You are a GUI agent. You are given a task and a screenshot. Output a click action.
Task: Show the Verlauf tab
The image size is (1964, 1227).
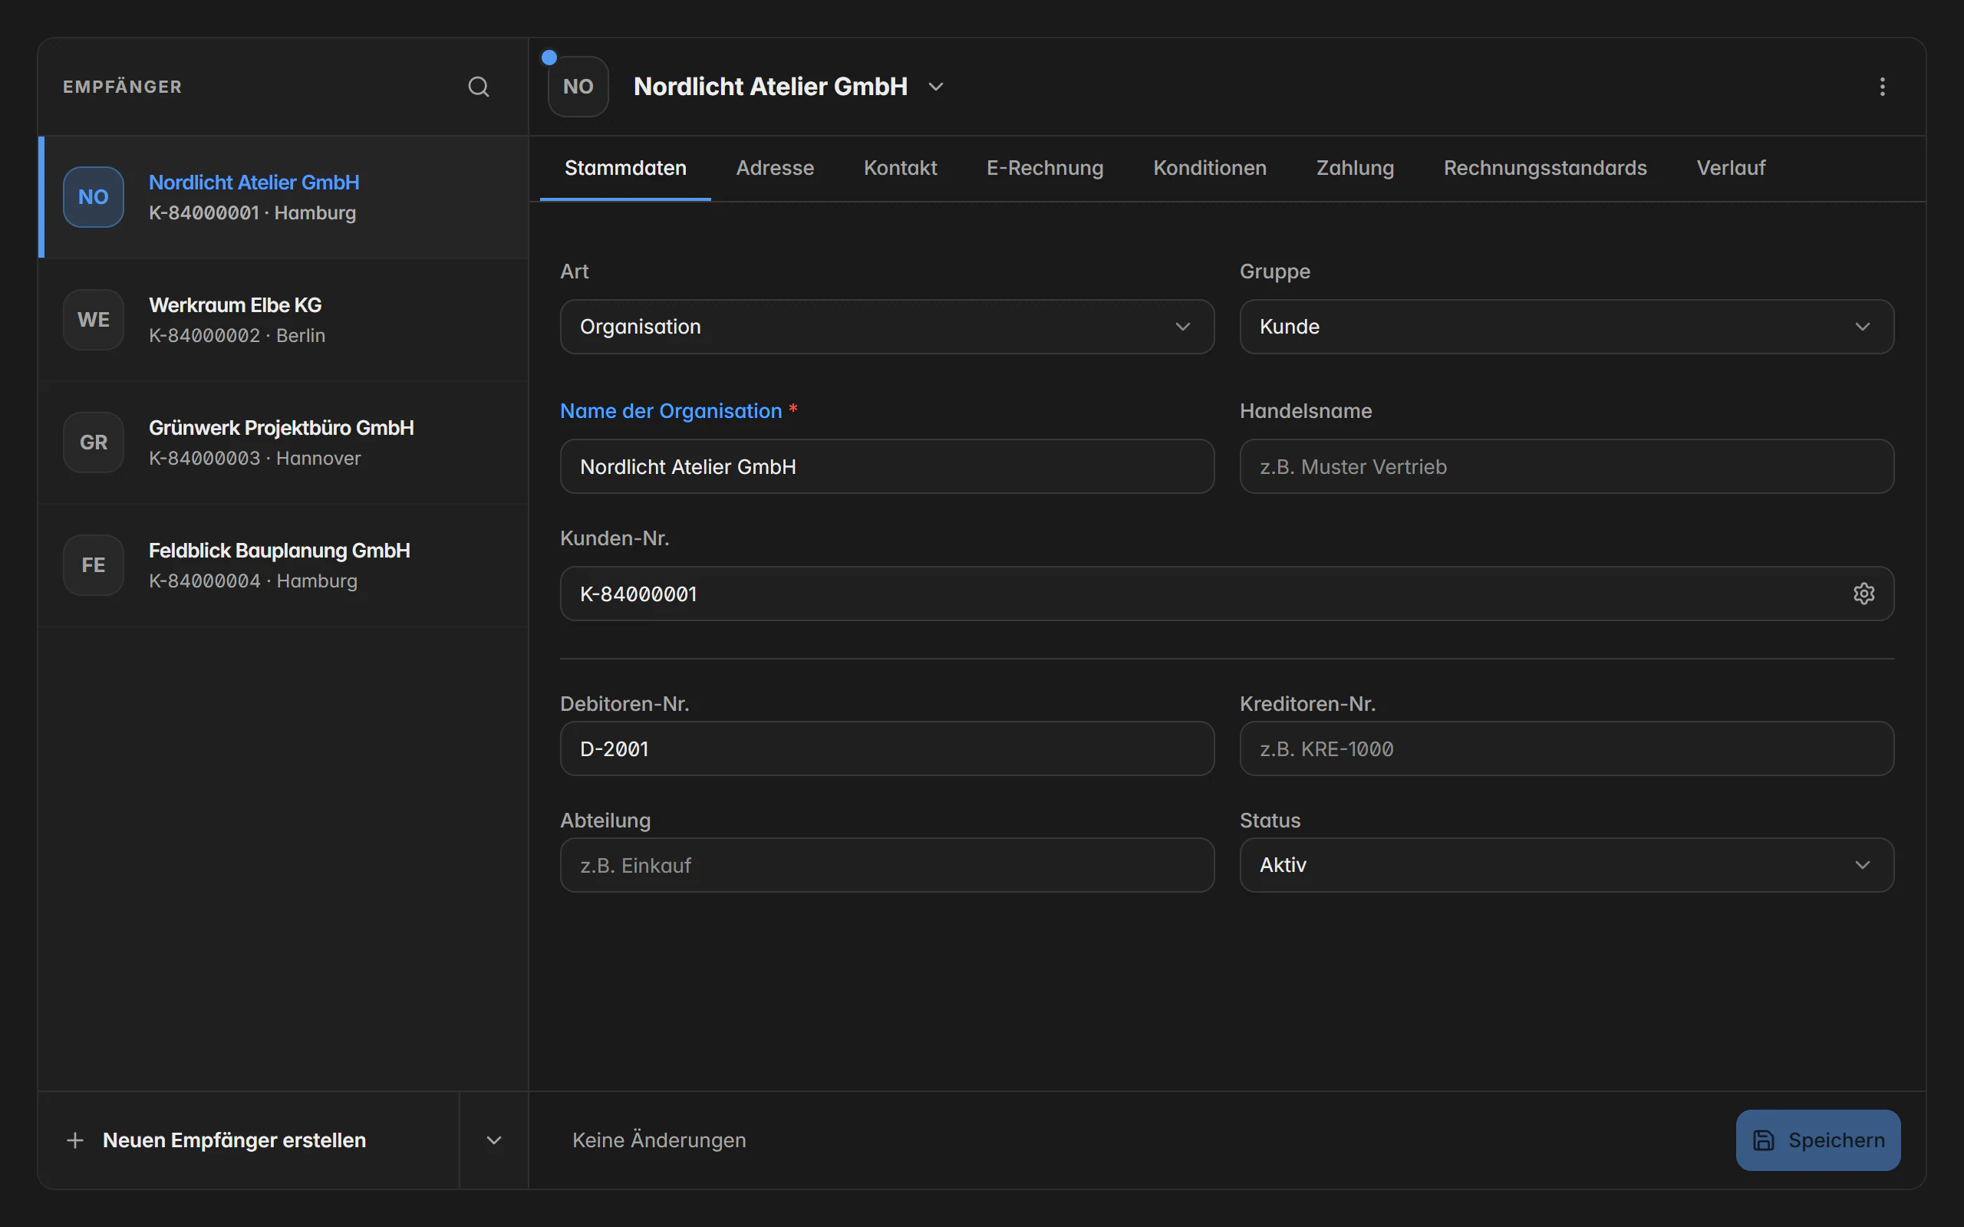(x=1730, y=168)
